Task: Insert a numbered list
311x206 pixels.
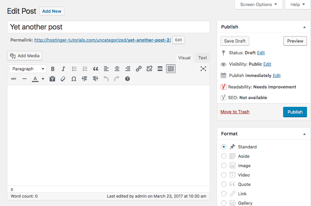Action: point(85,69)
